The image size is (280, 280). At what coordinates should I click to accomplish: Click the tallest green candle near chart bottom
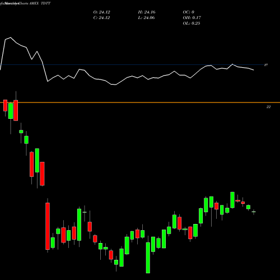click(x=148, y=258)
